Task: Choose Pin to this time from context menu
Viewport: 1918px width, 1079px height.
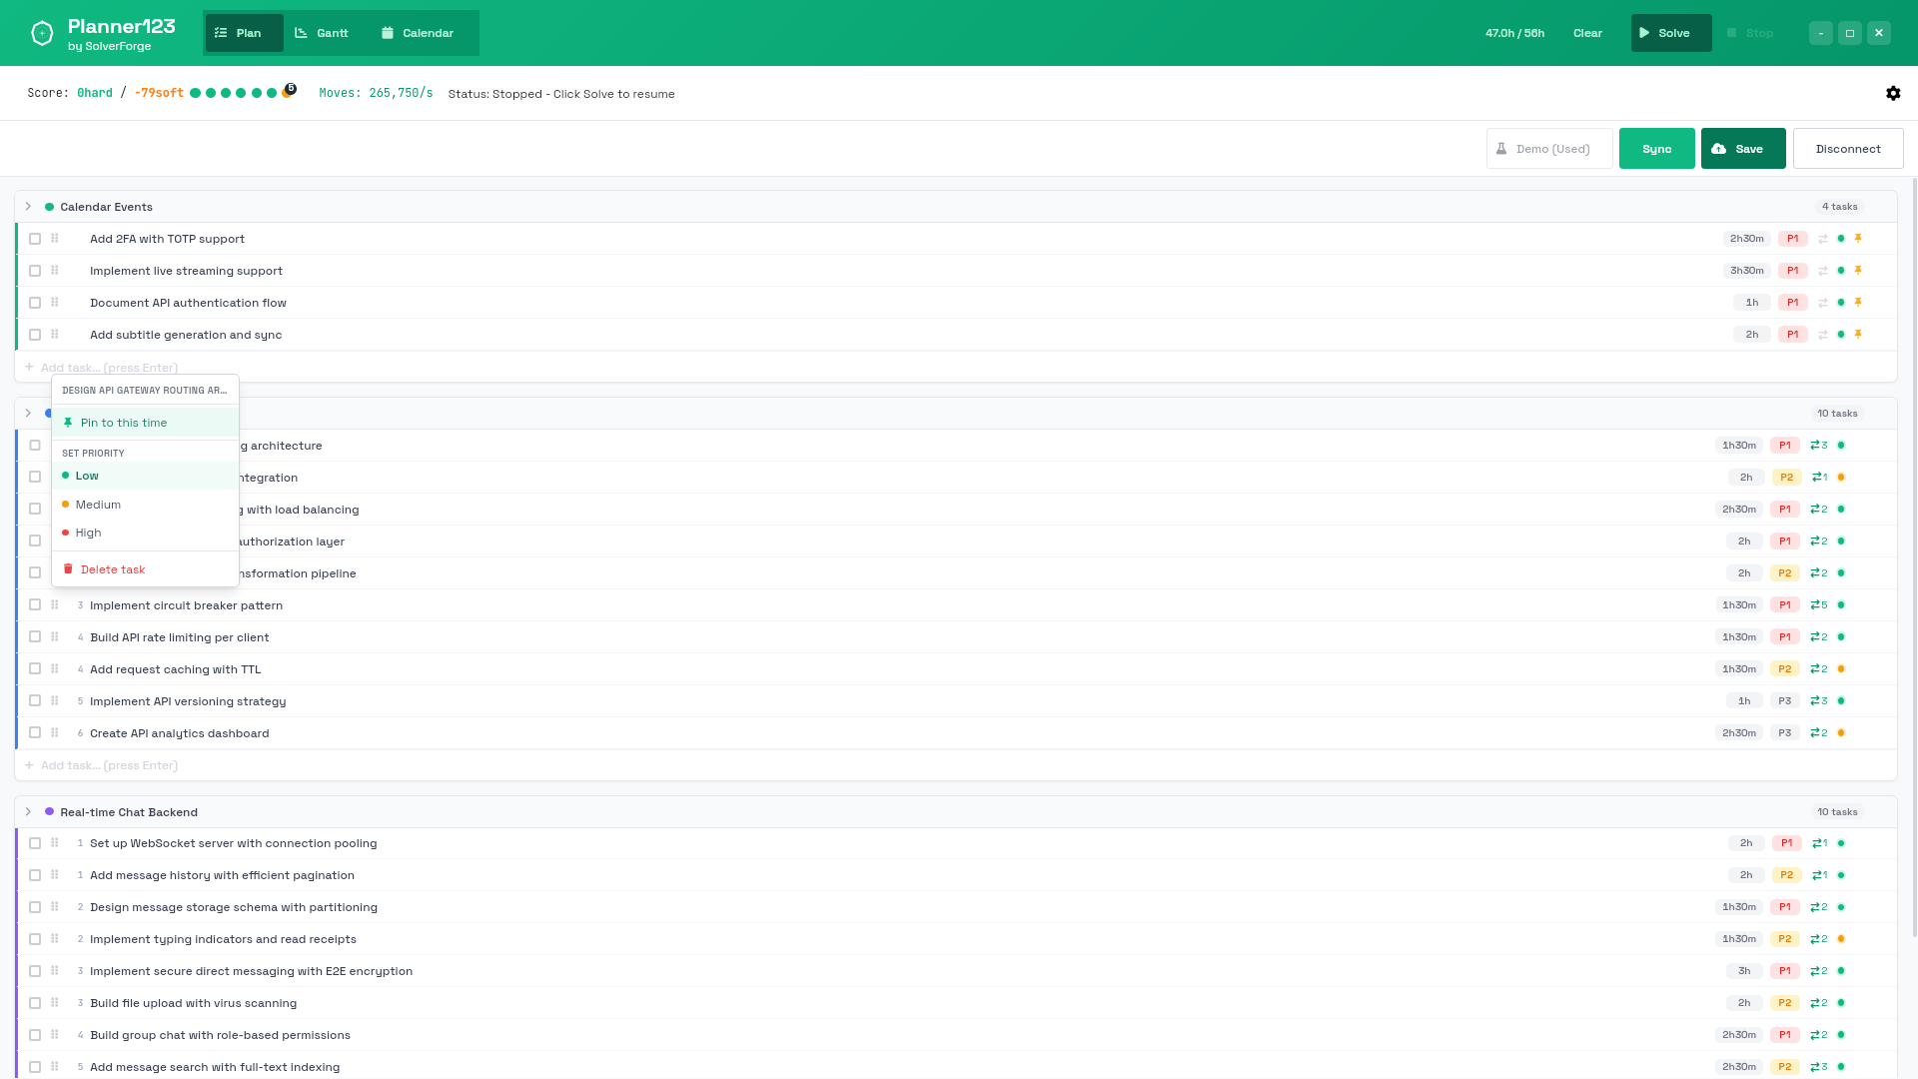Action: point(124,422)
